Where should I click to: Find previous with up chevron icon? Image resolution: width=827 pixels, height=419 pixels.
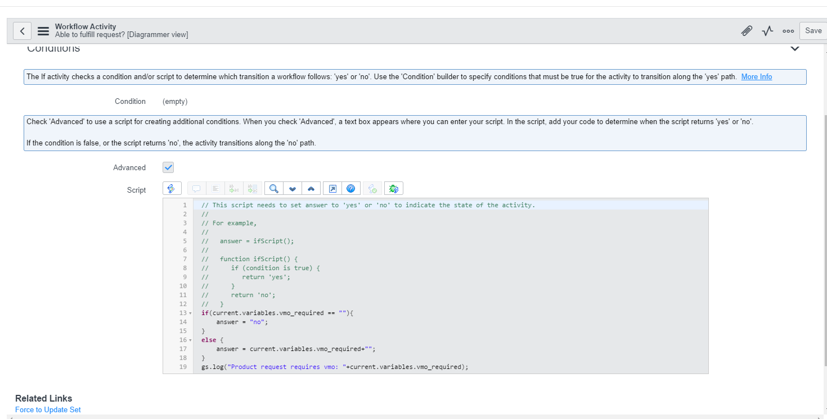tap(311, 188)
